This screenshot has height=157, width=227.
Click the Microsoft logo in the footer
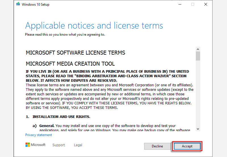click(x=35, y=145)
